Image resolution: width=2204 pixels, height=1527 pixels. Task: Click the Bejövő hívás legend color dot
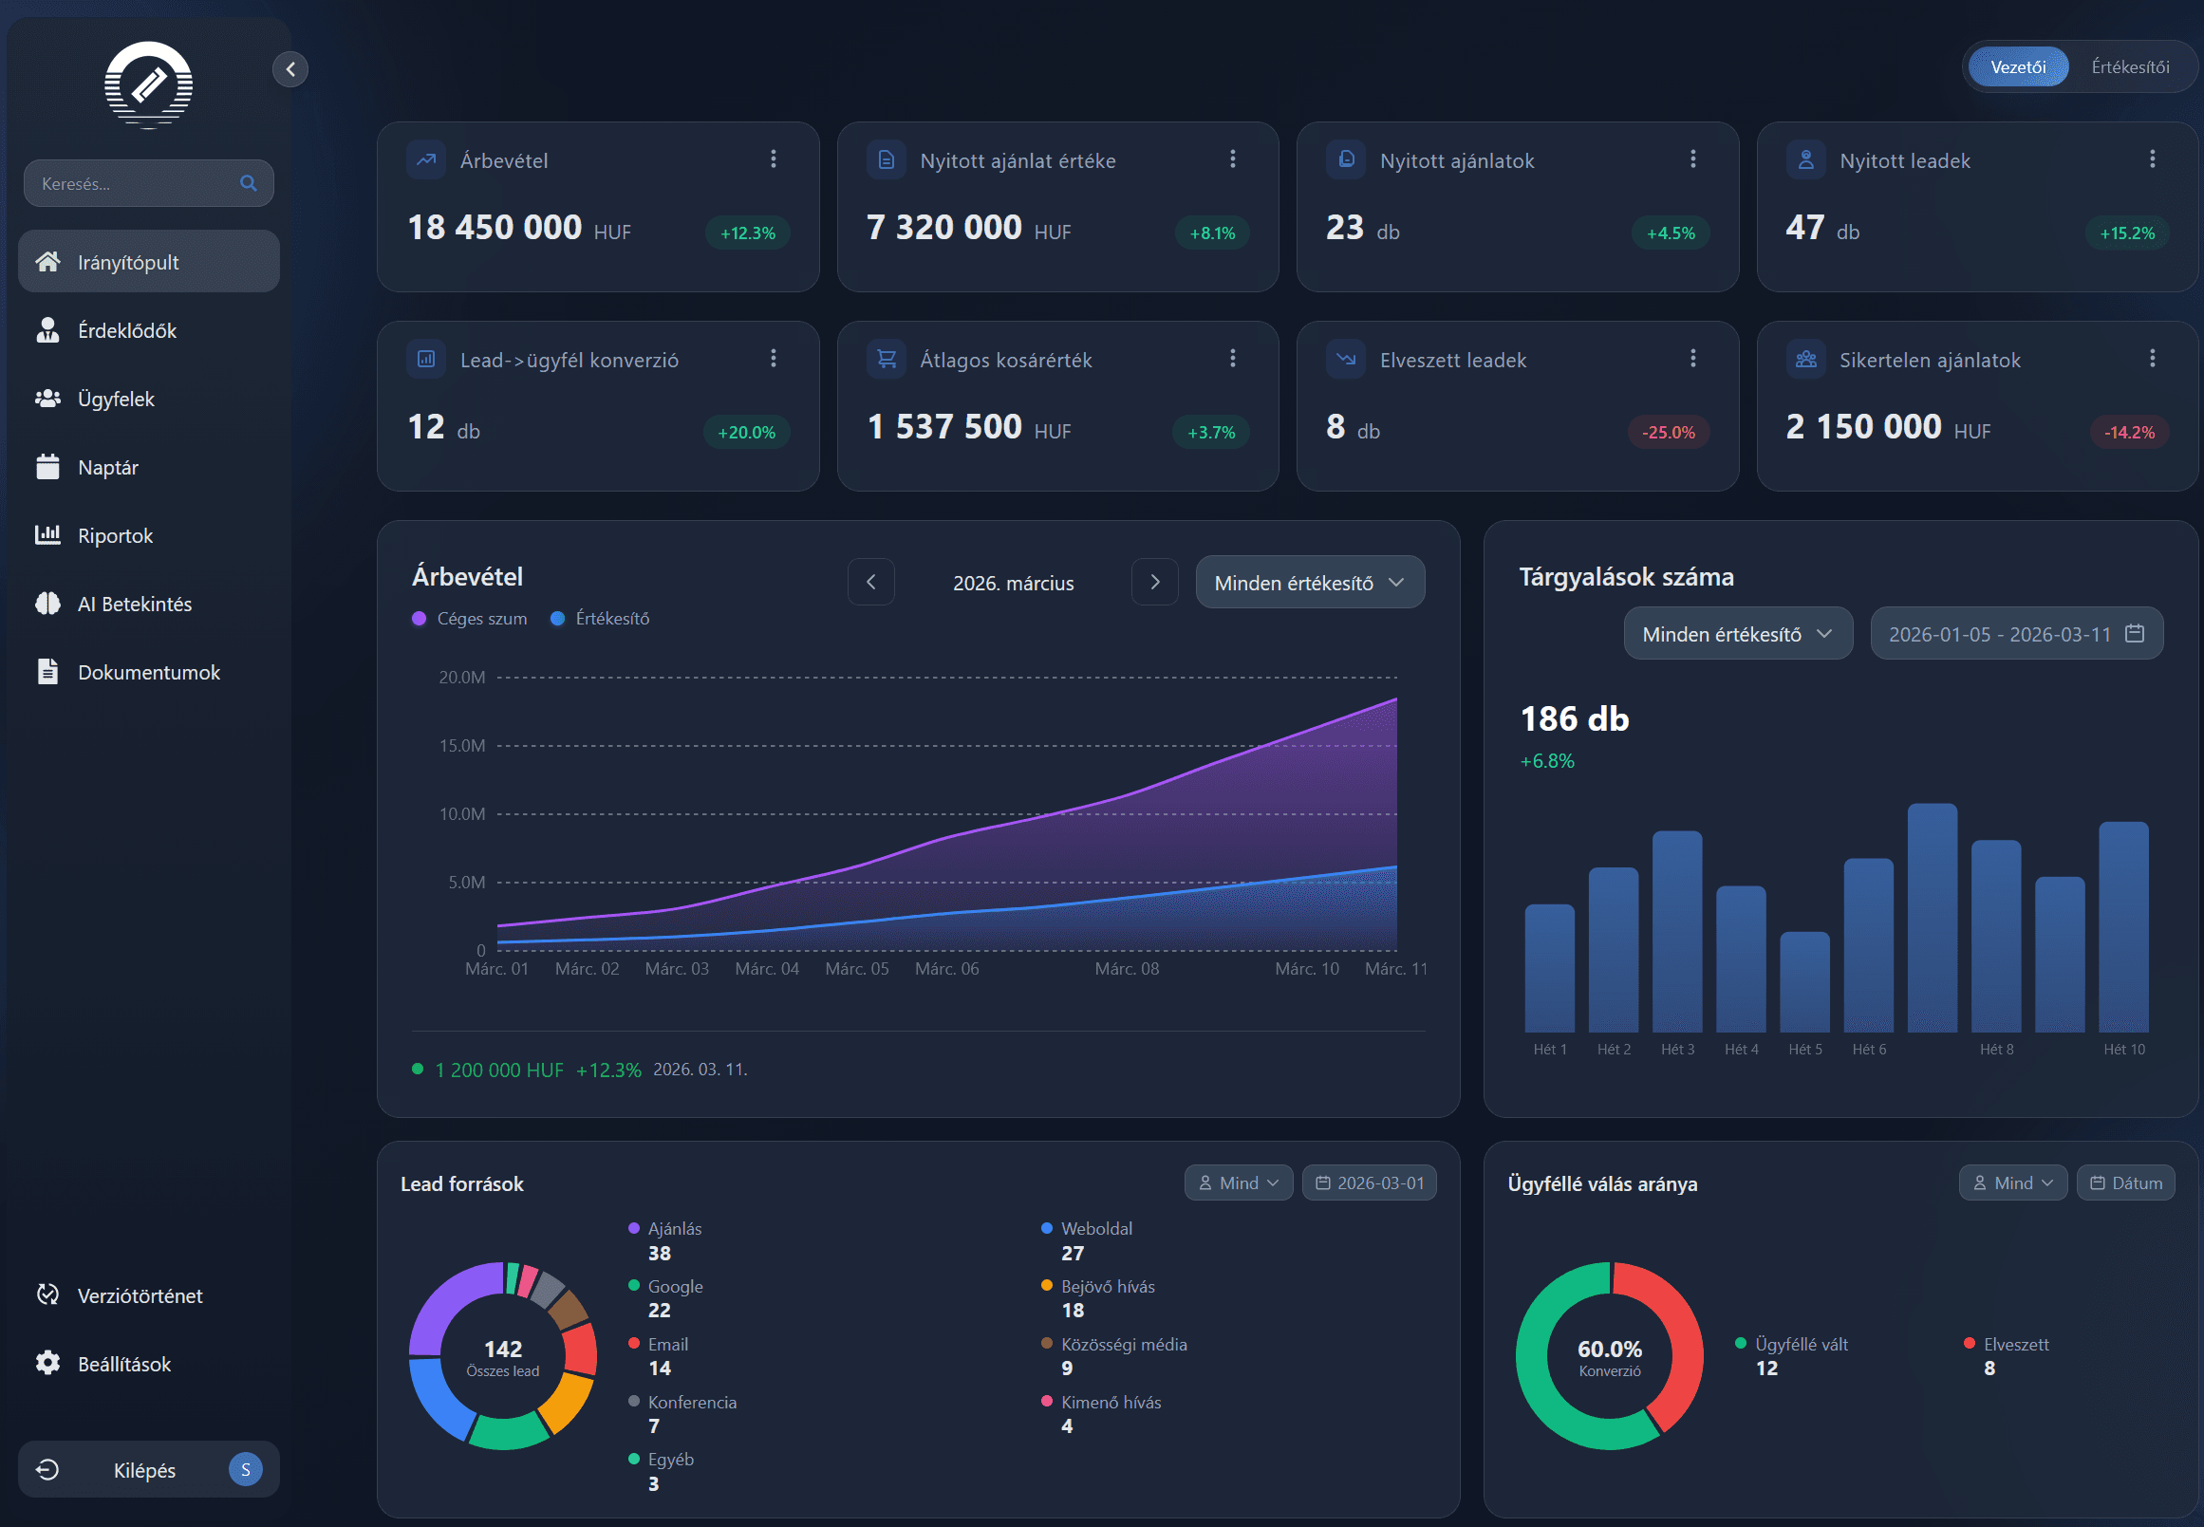1046,1285
